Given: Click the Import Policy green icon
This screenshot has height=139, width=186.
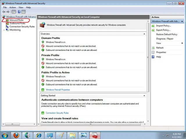Looking at the screenshot, I should click(153, 26).
